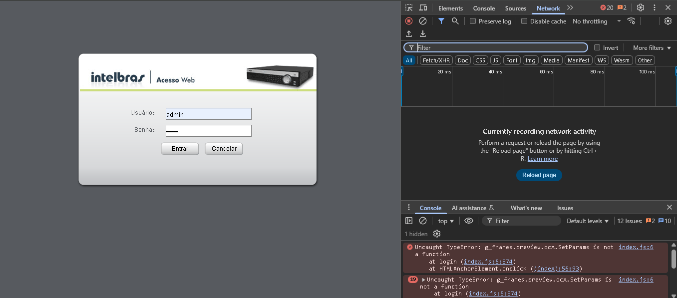This screenshot has height=298, width=677.
Task: Filter requests by Img type
Action: (x=531, y=60)
